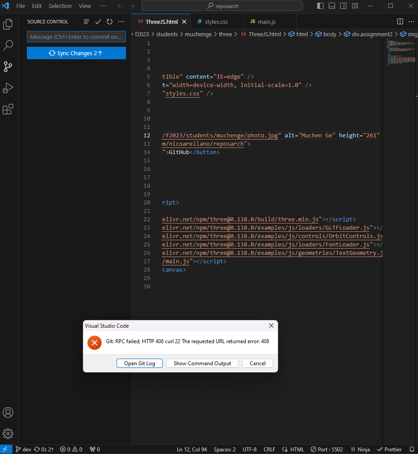Viewport: 418px width, 454px height.
Task: Switch to the styles.css tab
Action: tap(217, 21)
